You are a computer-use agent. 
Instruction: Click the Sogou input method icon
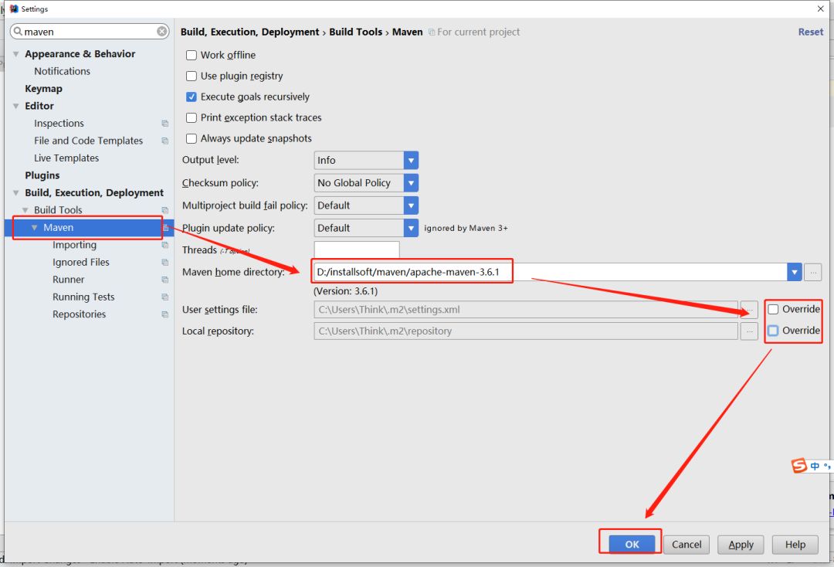pos(798,466)
